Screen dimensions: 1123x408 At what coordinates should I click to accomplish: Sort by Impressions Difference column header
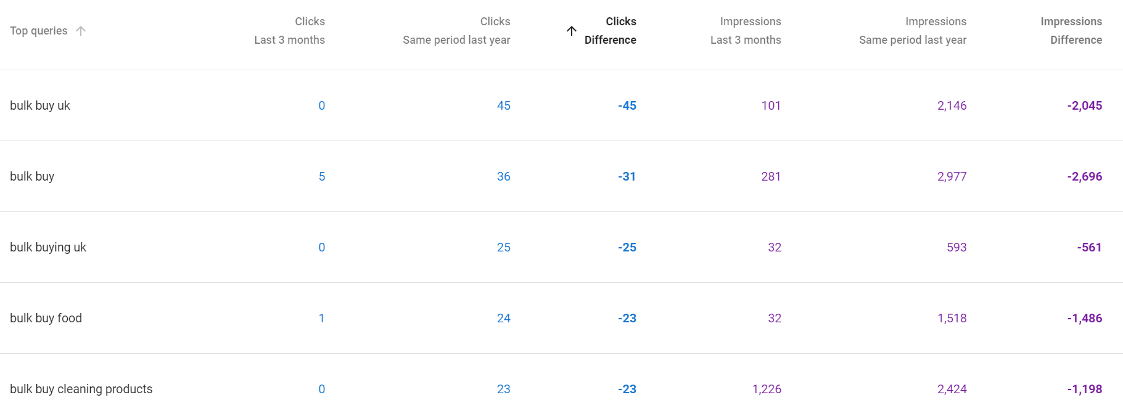pos(1071,31)
